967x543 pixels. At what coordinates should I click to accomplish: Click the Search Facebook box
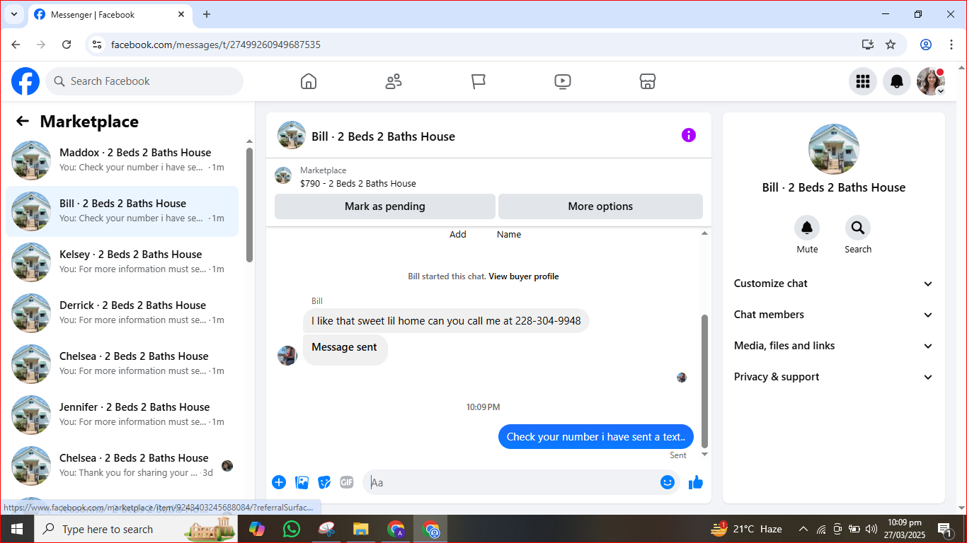click(x=144, y=81)
